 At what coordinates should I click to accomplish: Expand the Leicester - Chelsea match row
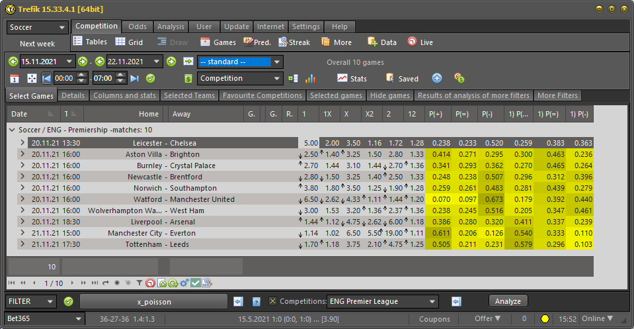pyautogui.click(x=21, y=143)
